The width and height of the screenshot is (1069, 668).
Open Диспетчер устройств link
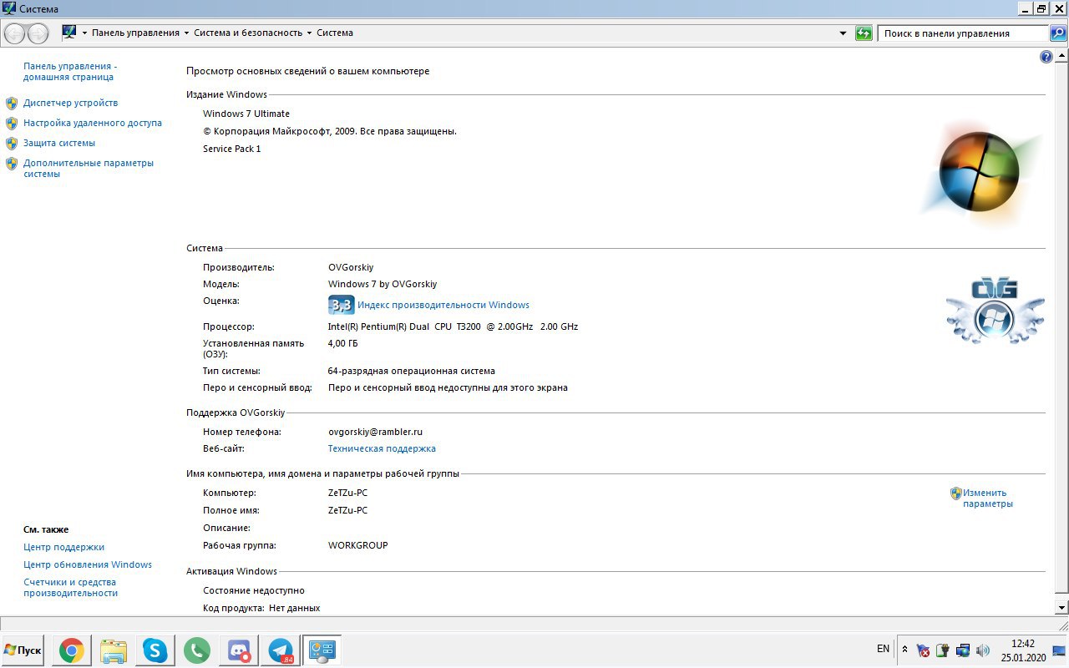click(x=70, y=103)
